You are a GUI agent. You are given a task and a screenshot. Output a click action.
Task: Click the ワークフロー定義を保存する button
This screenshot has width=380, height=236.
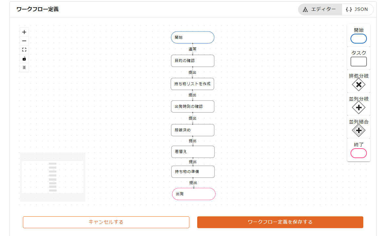[280, 222]
